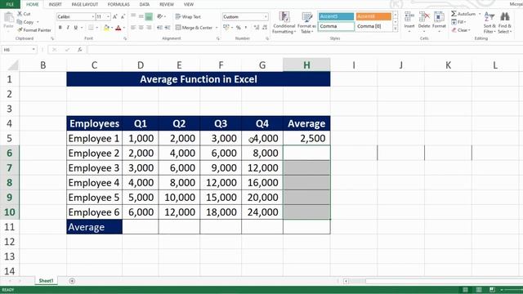
Task: Open the Name Box dropdown arrow
Action: click(34, 50)
